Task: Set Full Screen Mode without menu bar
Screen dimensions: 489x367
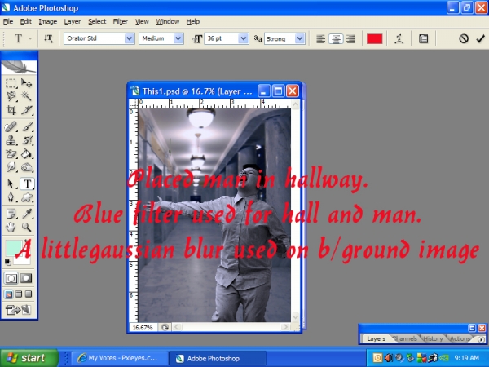Action: [29, 294]
